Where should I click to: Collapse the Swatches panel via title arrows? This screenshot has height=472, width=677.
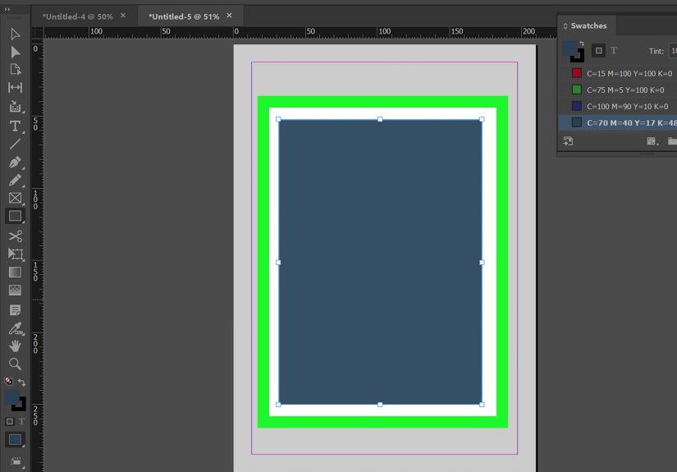565,26
